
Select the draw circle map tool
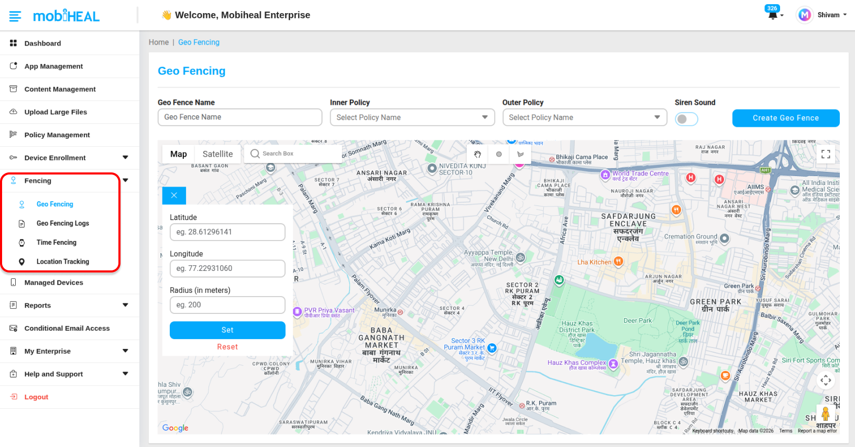[x=499, y=154]
